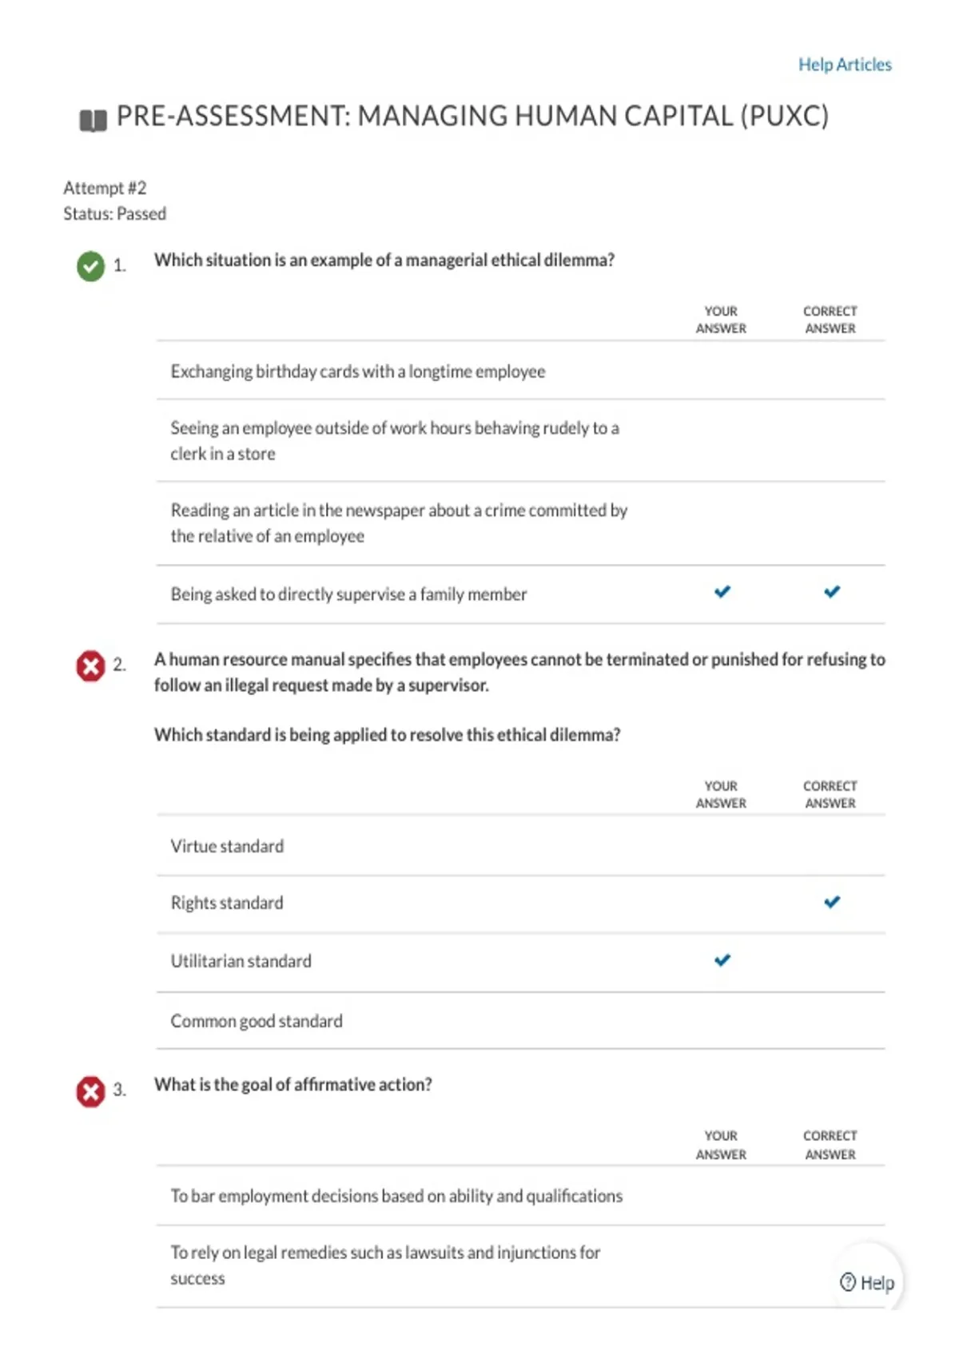The width and height of the screenshot is (959, 1358).
Task: Click the Pre-Assessment Managing Human Capital title
Action: coord(472,117)
